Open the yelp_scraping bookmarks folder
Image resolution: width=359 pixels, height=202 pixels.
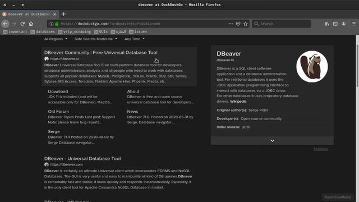coord(75,31)
